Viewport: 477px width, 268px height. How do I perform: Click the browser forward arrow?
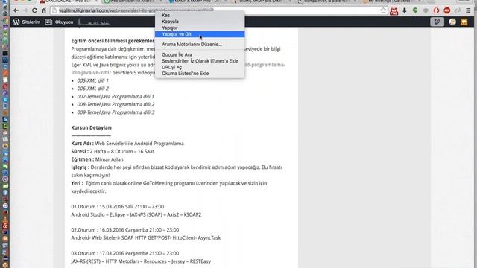coord(25,10)
